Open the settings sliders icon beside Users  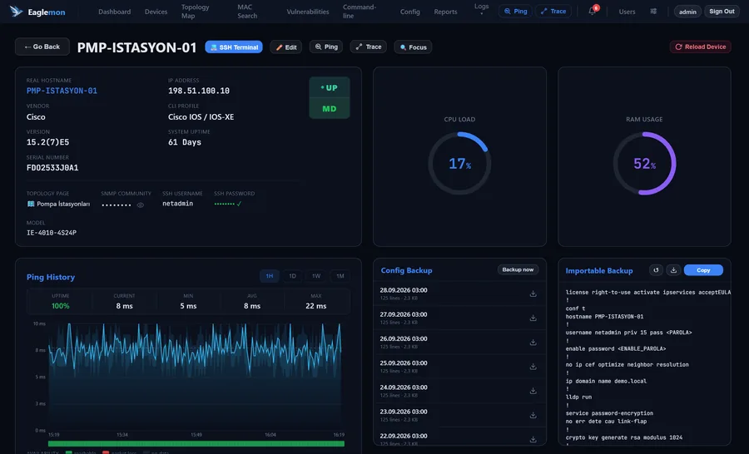(653, 11)
